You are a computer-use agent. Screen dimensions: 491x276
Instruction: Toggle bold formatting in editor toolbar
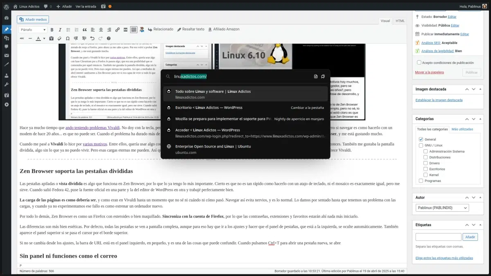pos(52,30)
